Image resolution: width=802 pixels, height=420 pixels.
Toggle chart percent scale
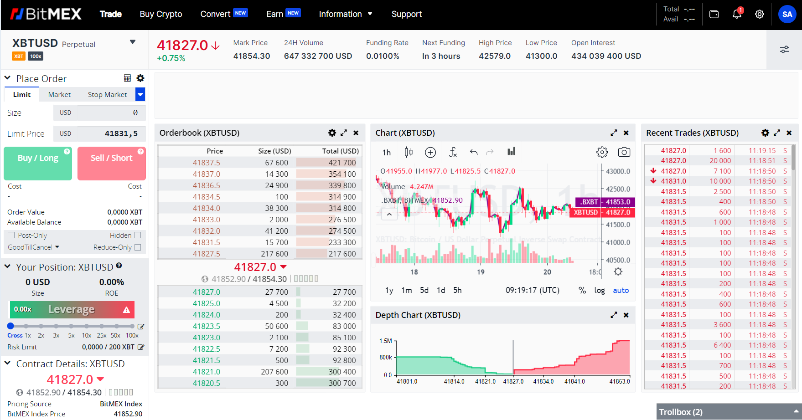[x=582, y=290]
